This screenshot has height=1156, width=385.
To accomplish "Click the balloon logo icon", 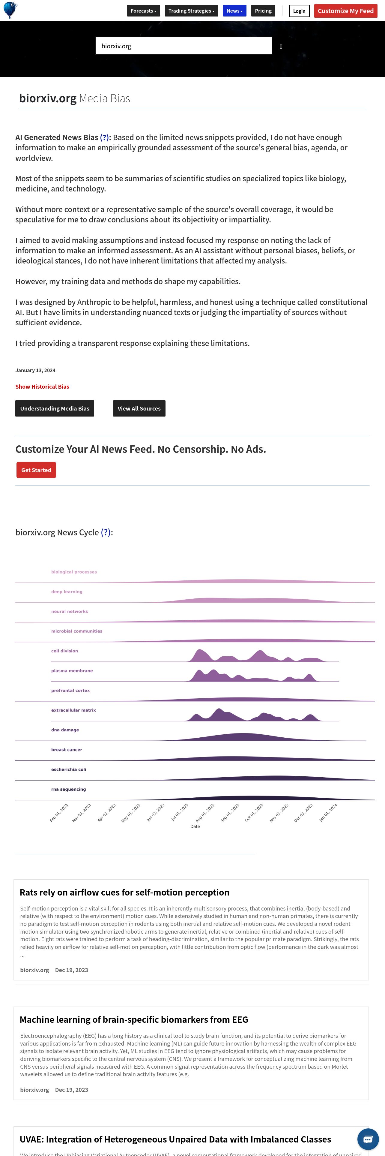I will coord(10,10).
